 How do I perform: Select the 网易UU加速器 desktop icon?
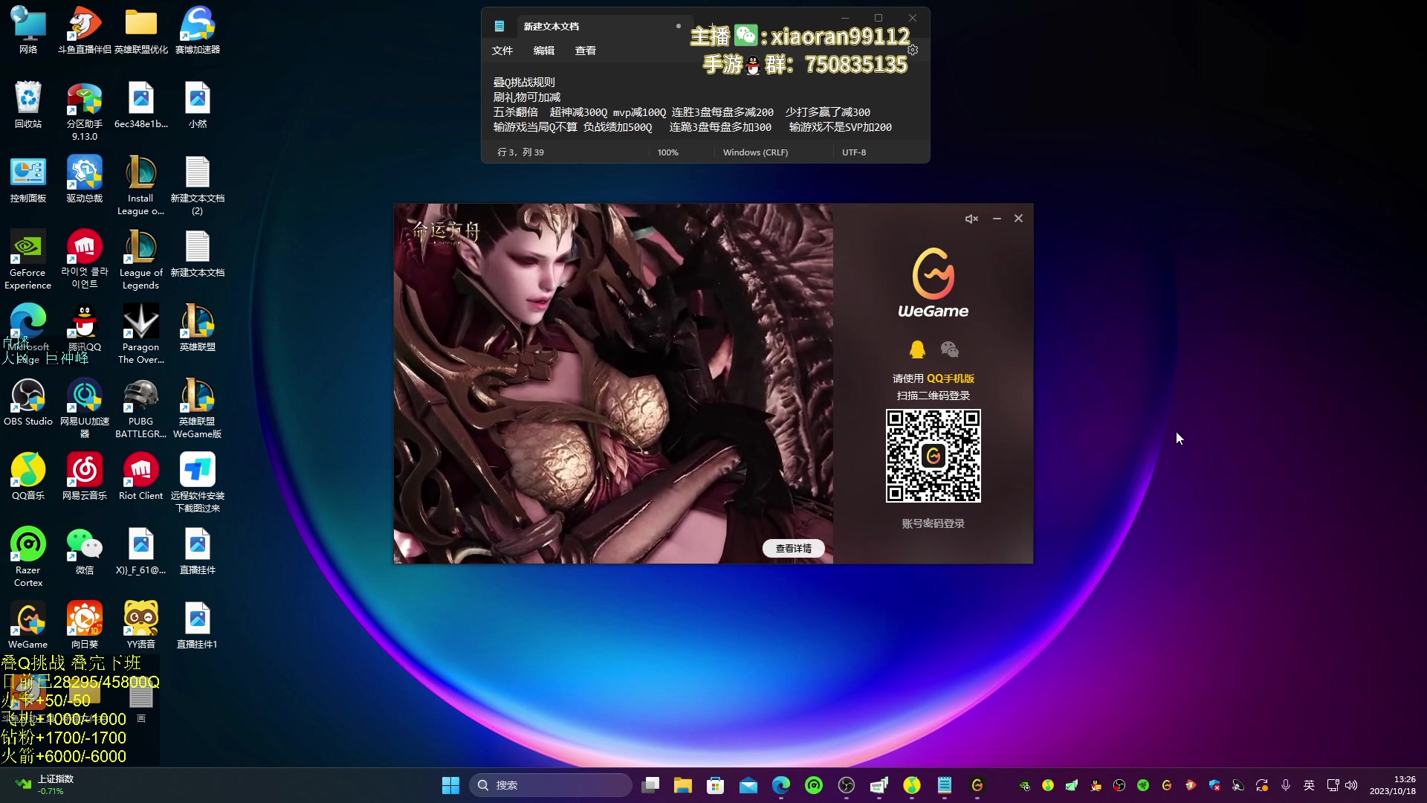[85, 408]
